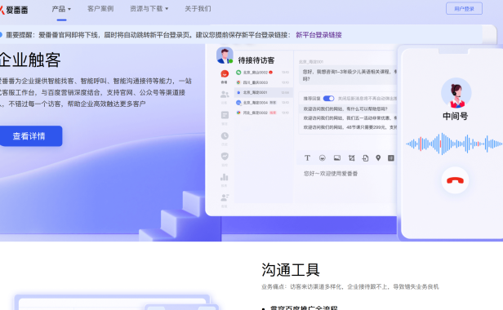Select the contacts (people) sidebar icon

click(225, 95)
